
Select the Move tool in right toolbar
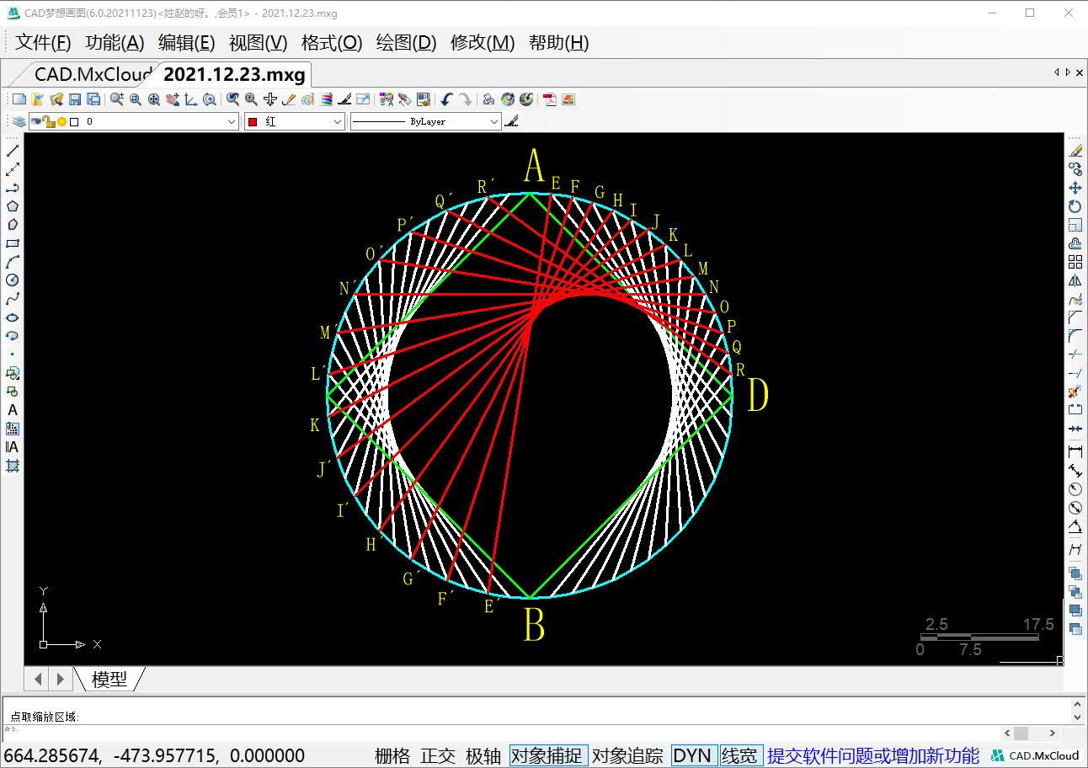[x=1075, y=188]
